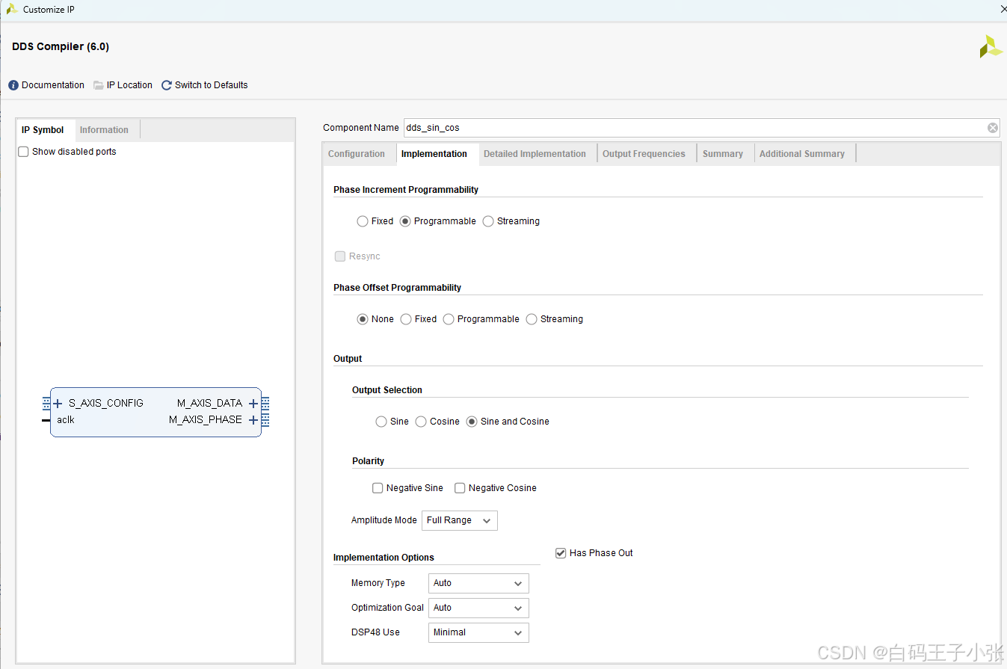Select None for Phase Offset Programmability
This screenshot has width=1007, height=669.
363,319
